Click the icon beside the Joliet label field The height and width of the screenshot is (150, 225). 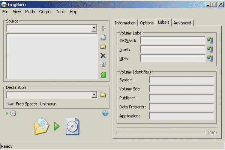pyautogui.click(x=210, y=49)
